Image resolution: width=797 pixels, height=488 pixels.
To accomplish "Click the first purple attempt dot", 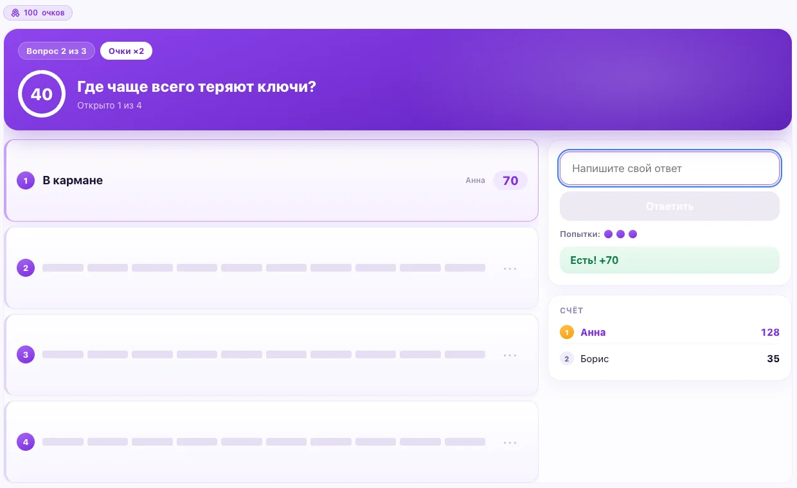I will pos(609,234).
